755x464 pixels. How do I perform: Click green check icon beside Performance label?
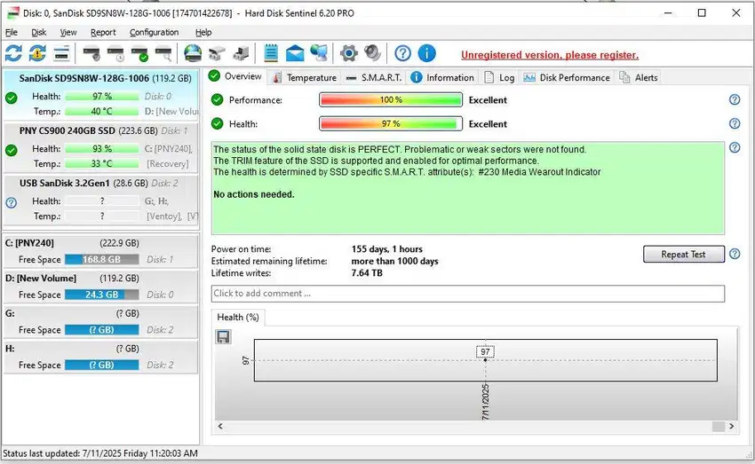(x=217, y=100)
